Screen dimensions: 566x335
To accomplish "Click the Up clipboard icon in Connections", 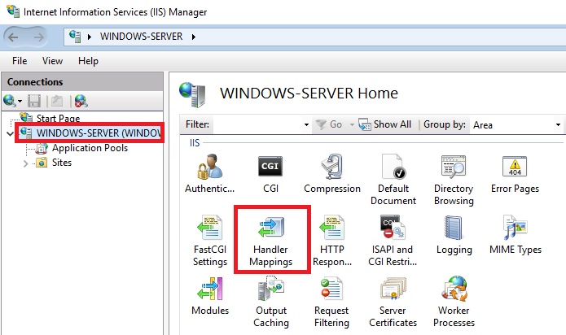I will pyautogui.click(x=57, y=101).
